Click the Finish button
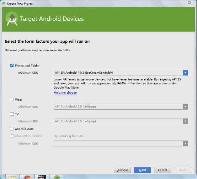The image size is (197, 179). pyautogui.click(x=182, y=170)
